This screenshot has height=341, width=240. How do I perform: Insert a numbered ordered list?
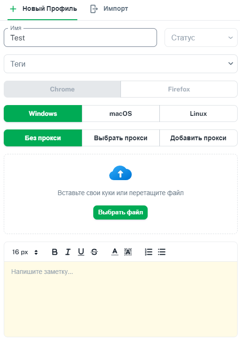pyautogui.click(x=149, y=252)
